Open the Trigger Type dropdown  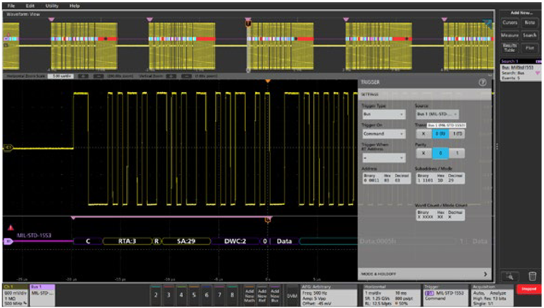coord(383,114)
